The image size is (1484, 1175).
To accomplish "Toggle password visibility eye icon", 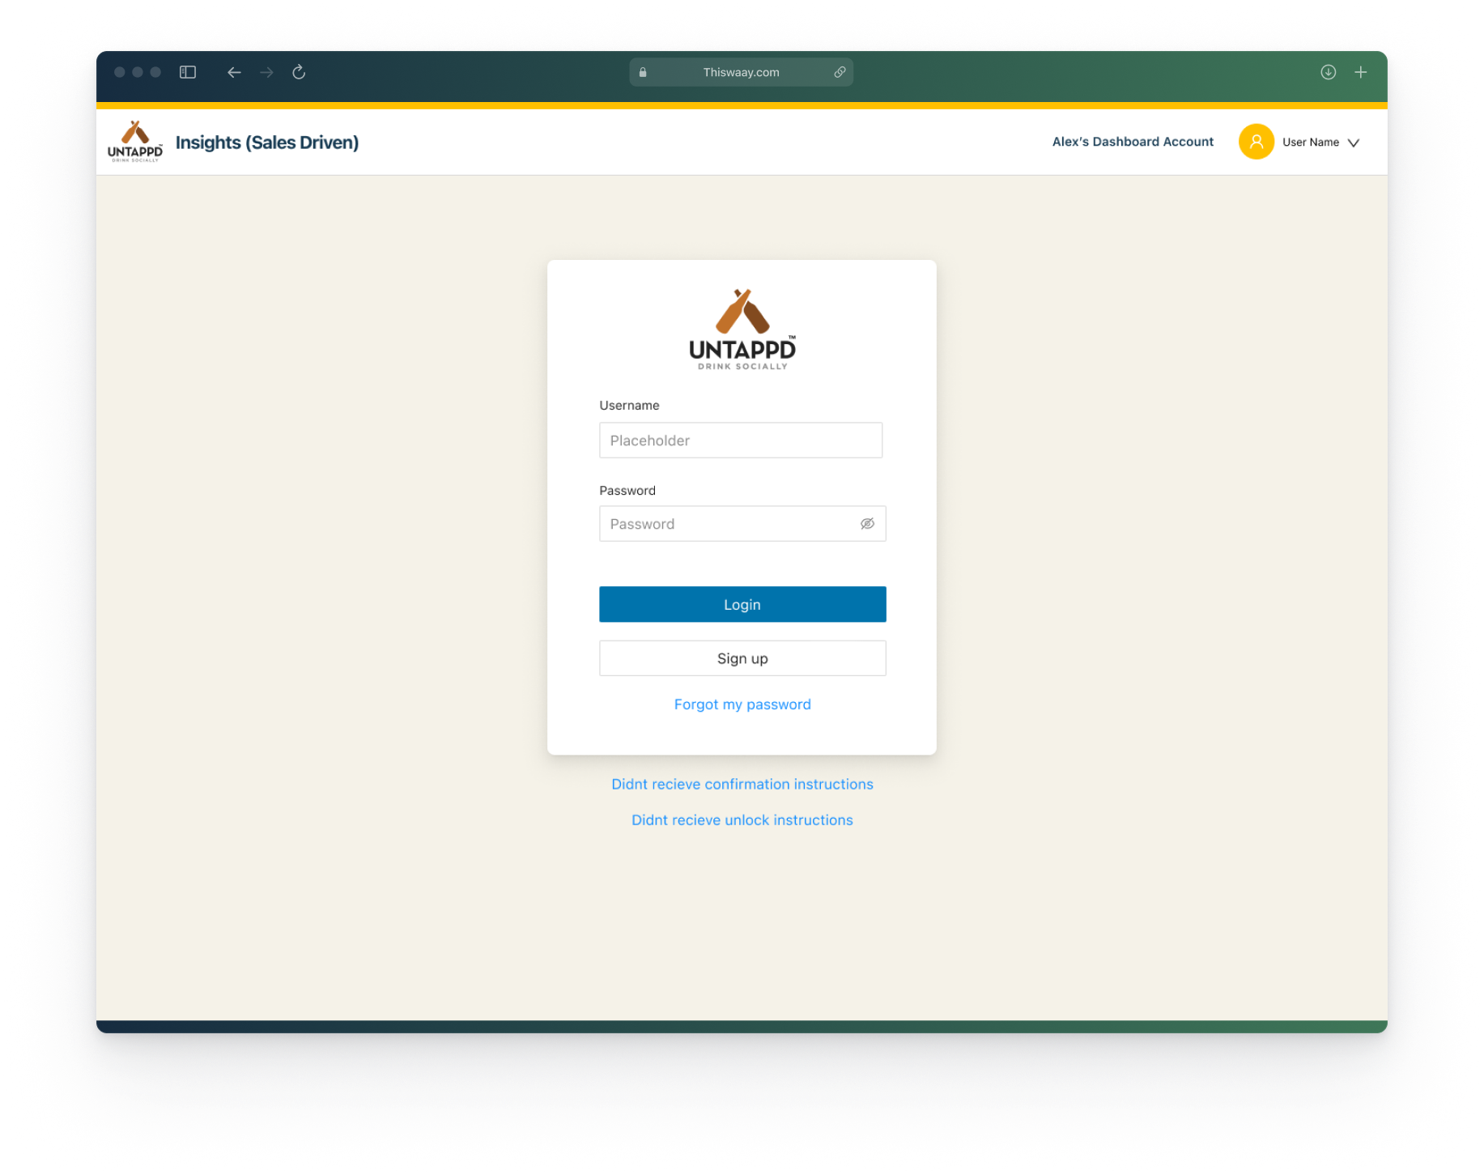I will tap(867, 524).
